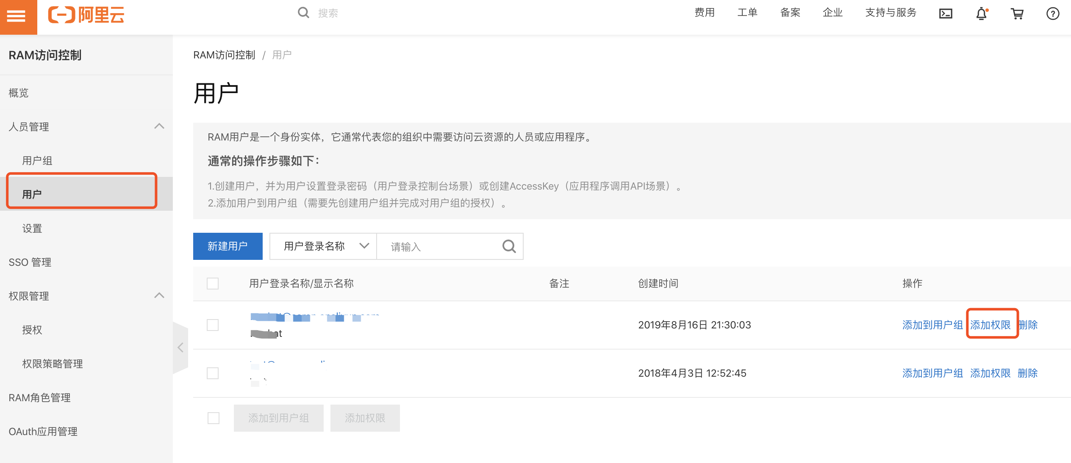Toggle the bottom batch-action checkbox
1071x463 pixels.
[214, 418]
